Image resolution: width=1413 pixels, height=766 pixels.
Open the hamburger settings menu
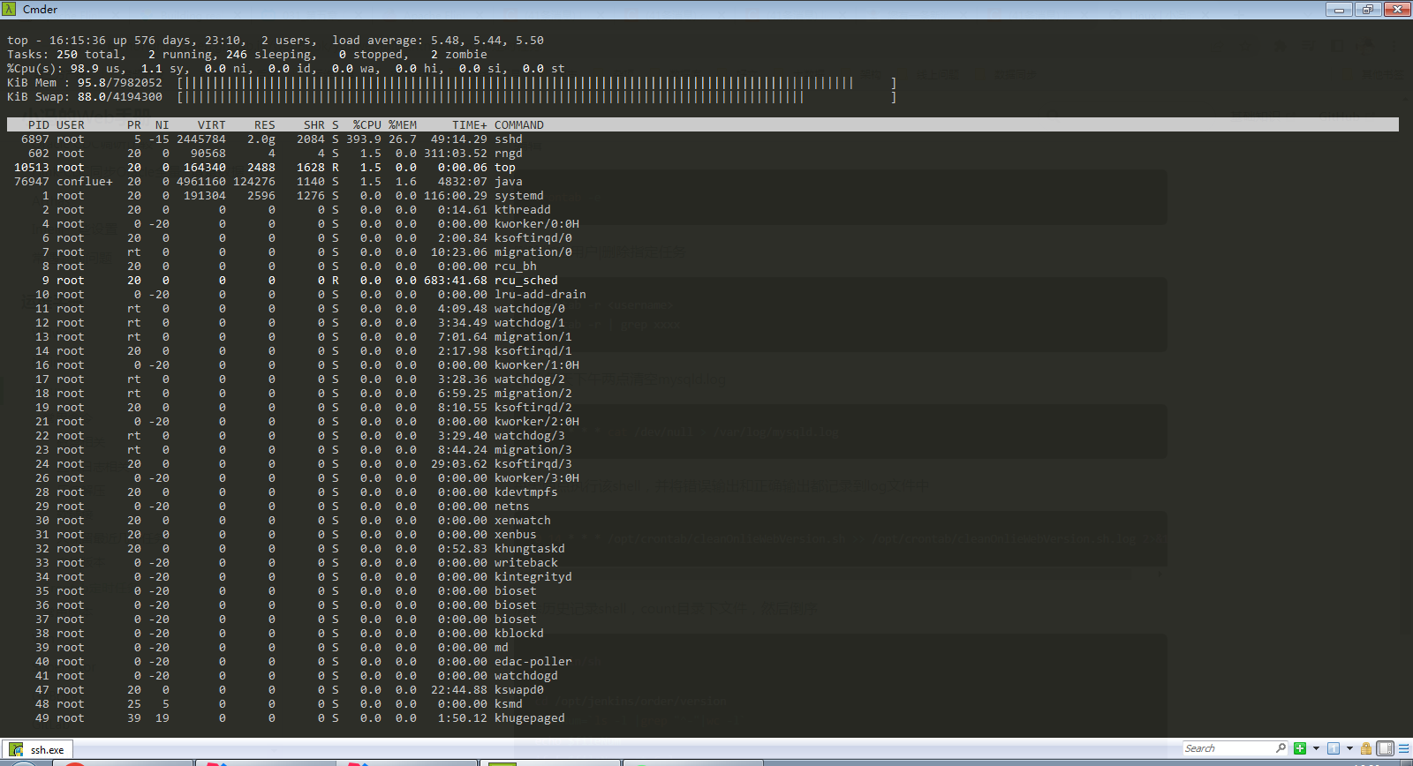click(x=1403, y=748)
